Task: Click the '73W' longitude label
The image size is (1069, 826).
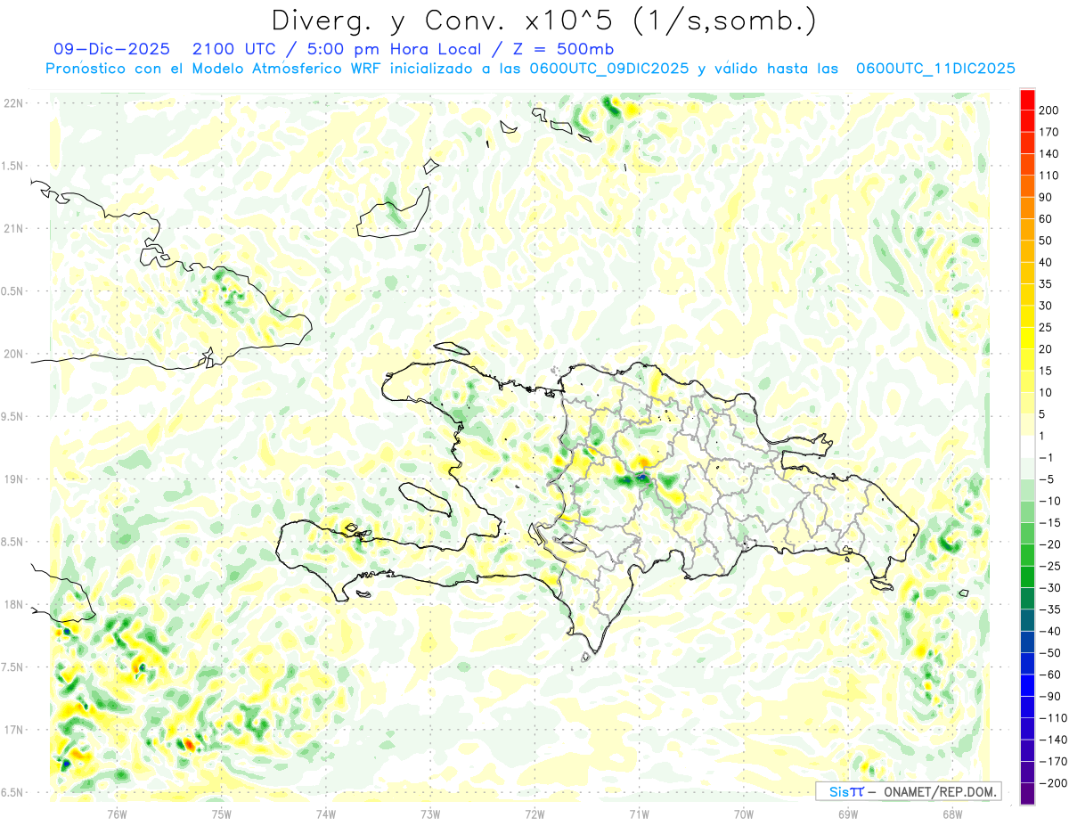Action: point(429,814)
